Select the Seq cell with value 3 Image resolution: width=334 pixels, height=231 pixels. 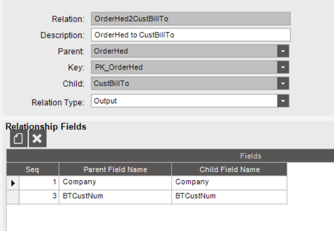click(x=39, y=197)
